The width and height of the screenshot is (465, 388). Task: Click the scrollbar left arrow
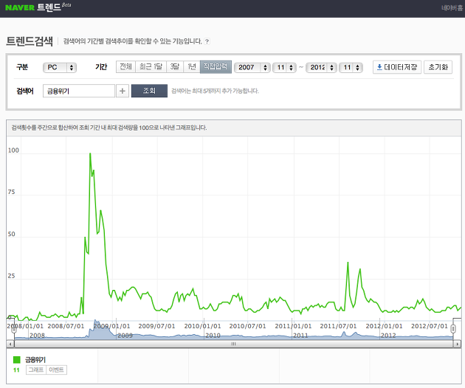coord(10,344)
